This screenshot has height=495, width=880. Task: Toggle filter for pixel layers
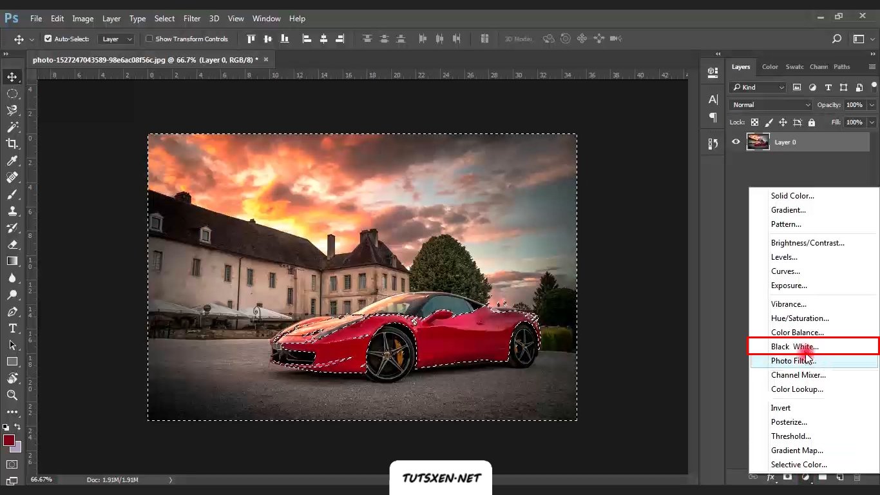[x=797, y=87]
